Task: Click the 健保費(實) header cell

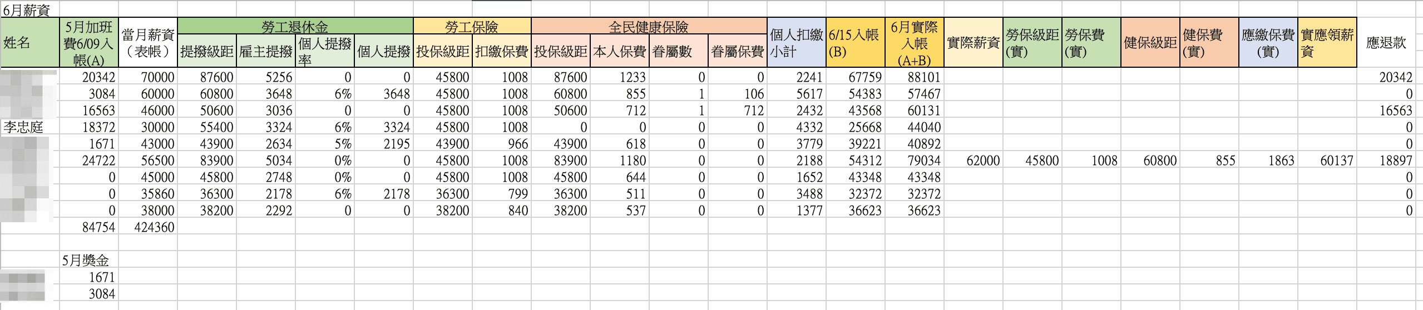Action: [1209, 43]
